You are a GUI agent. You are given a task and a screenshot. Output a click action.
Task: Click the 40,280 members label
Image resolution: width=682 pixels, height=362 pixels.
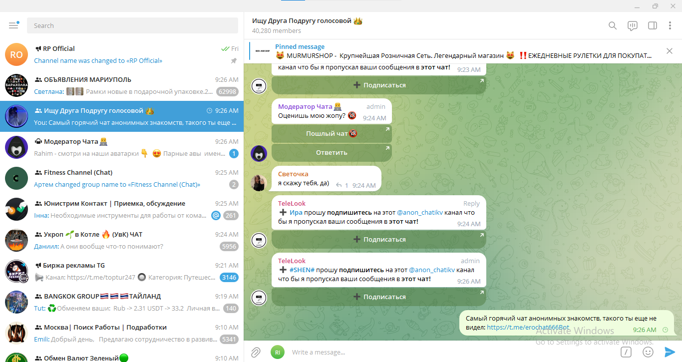pyautogui.click(x=277, y=31)
